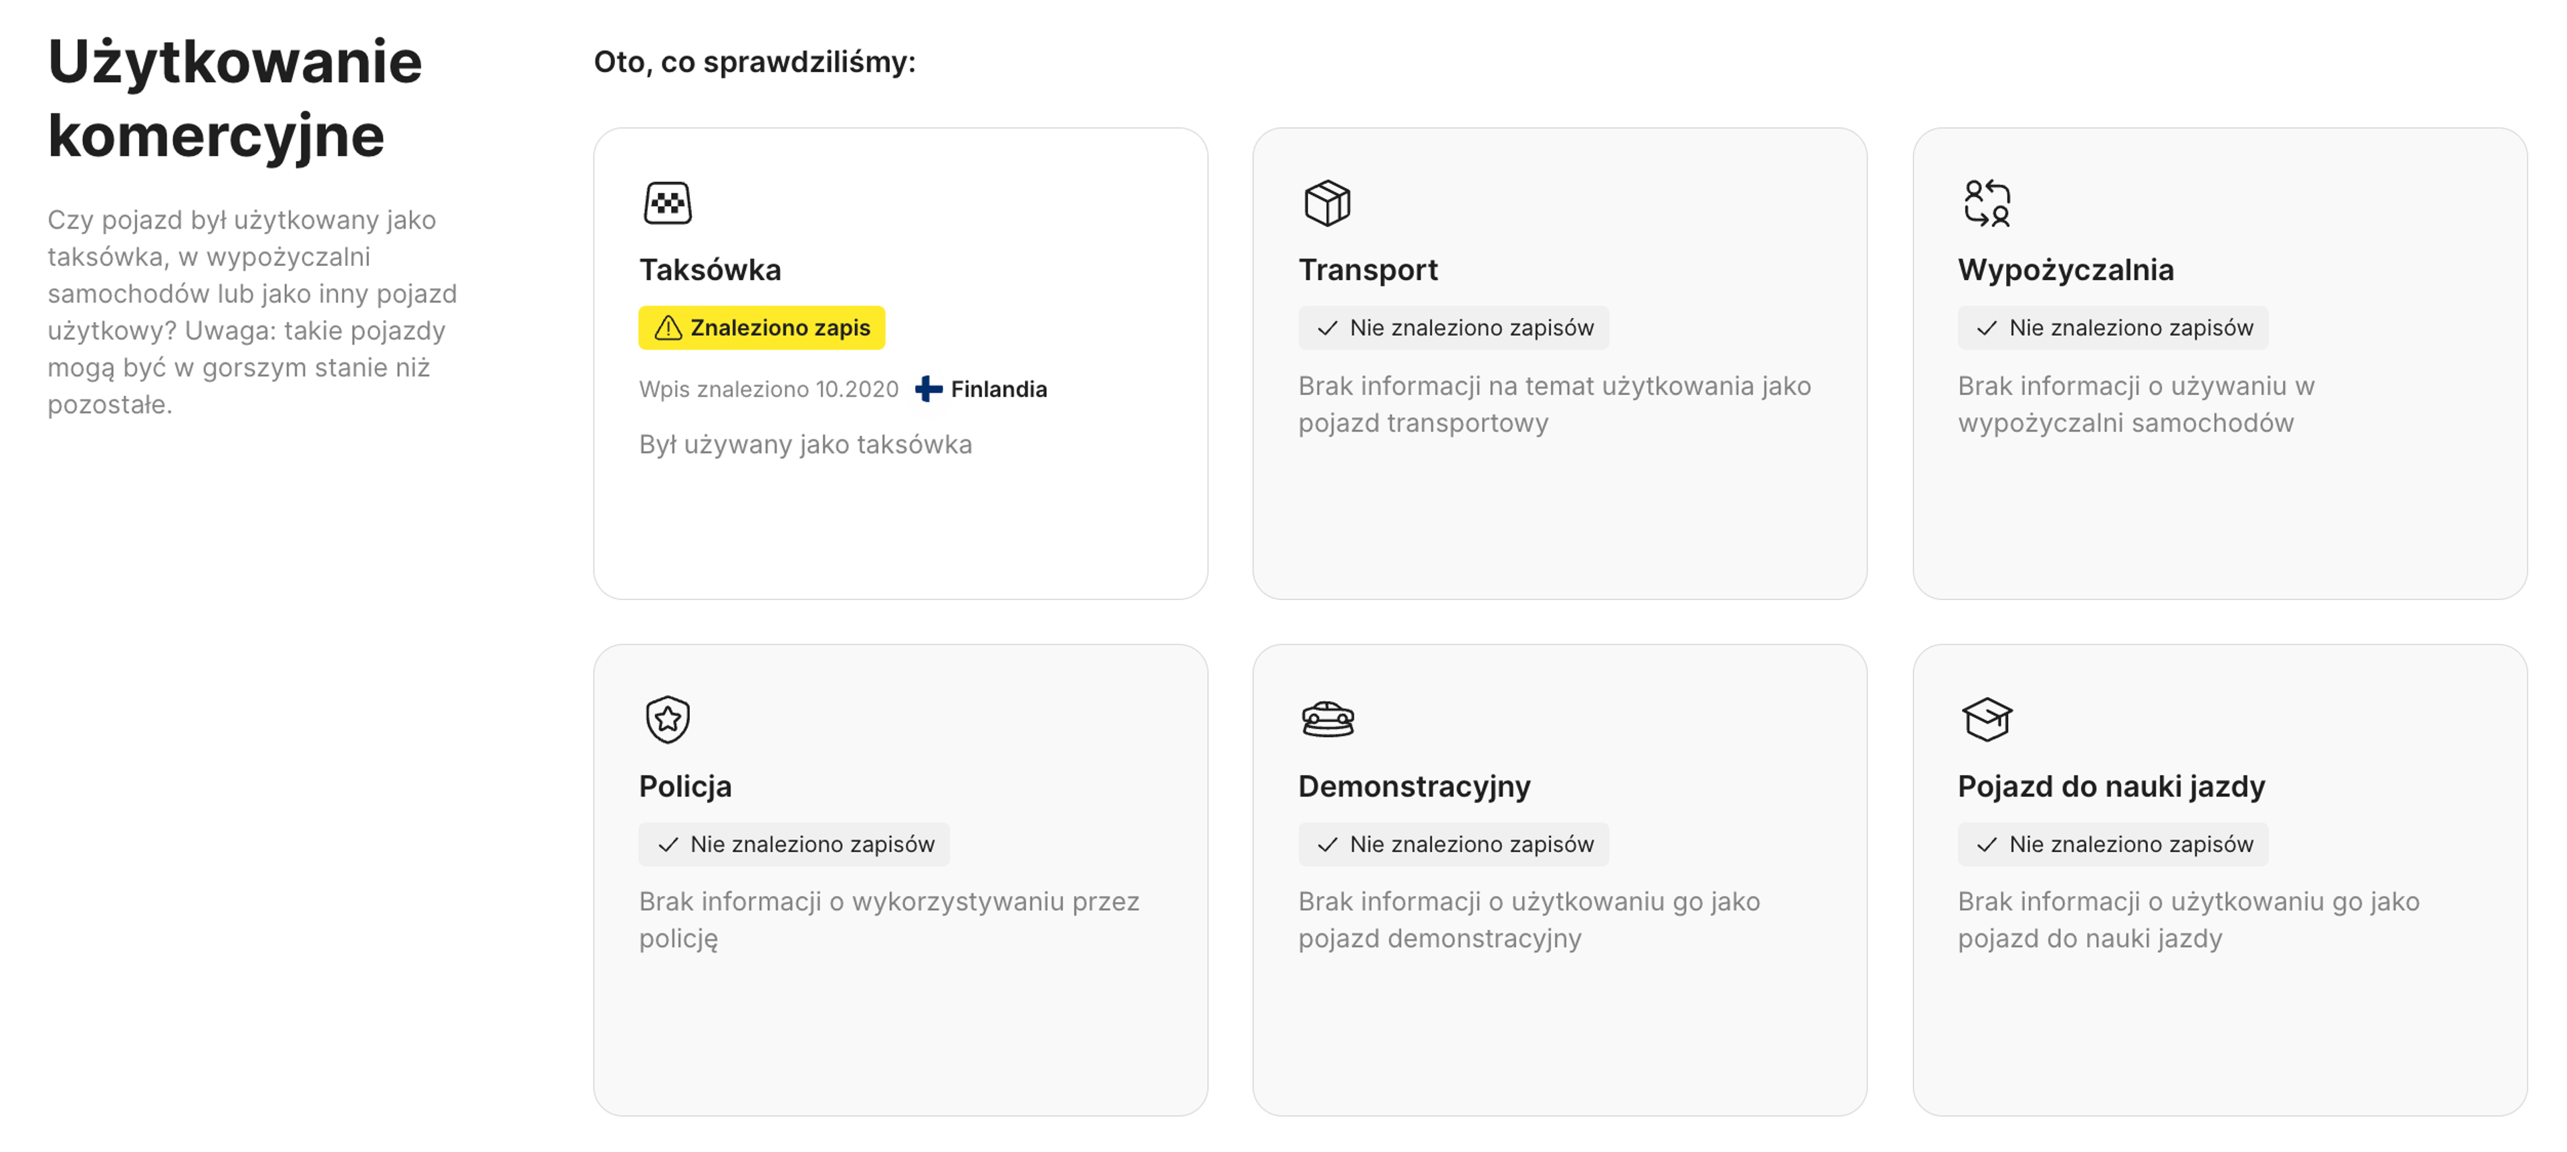
Task: Click 'Nie znaleziono zapisów' under Pojazd do nauki jazdy
Action: pos(2112,845)
